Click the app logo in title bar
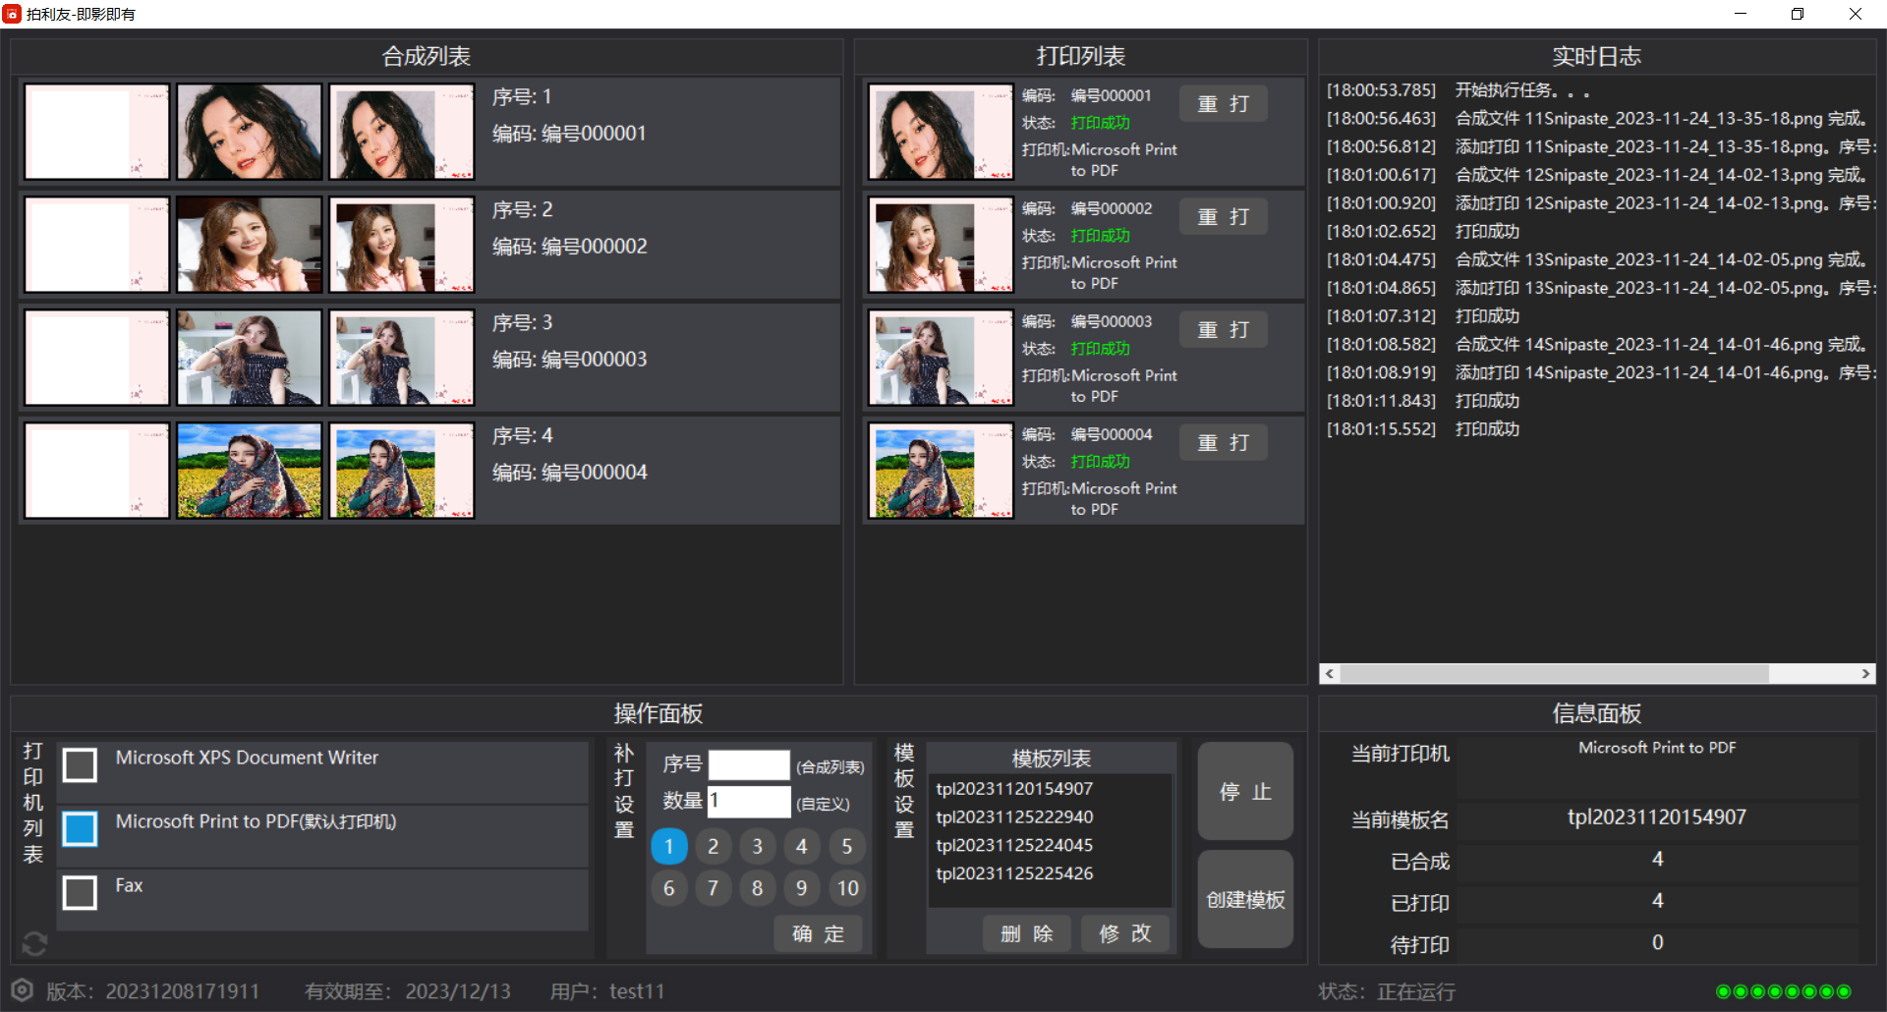The width and height of the screenshot is (1887, 1012). [12, 14]
